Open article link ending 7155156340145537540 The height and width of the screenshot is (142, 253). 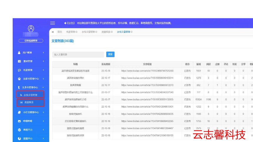point(147,92)
